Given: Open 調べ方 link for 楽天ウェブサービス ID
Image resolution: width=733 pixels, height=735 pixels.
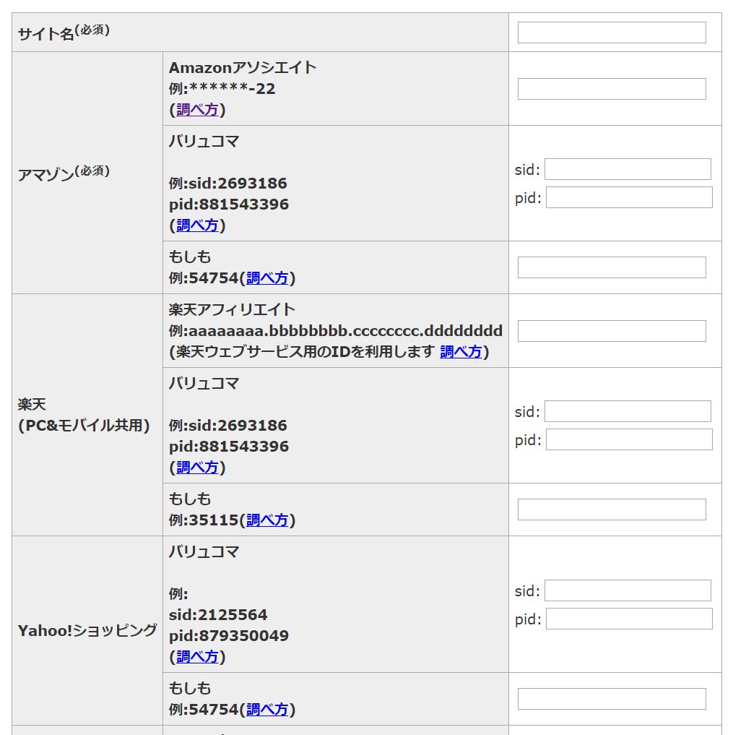Looking at the screenshot, I should pos(461,352).
